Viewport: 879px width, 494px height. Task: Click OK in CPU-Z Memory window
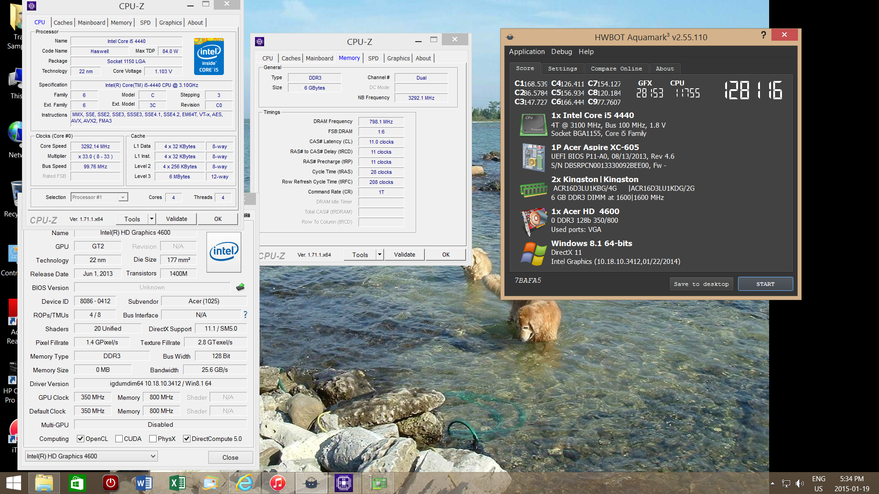446,254
